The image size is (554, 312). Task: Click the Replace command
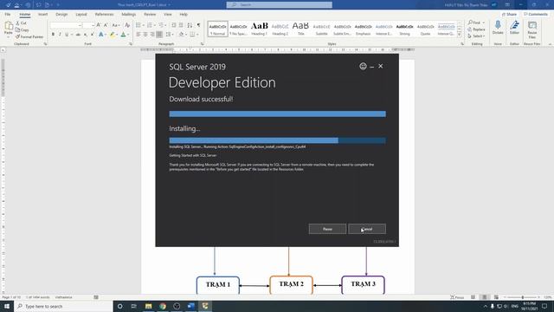pos(476,29)
